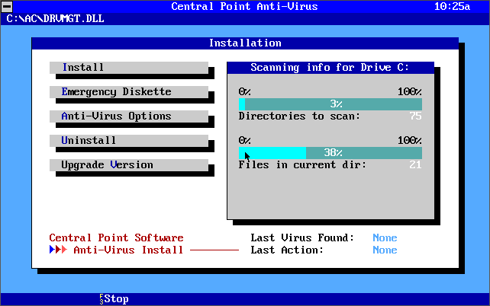Click the Directories to scan count 75
The image size is (490, 306).
tap(415, 116)
